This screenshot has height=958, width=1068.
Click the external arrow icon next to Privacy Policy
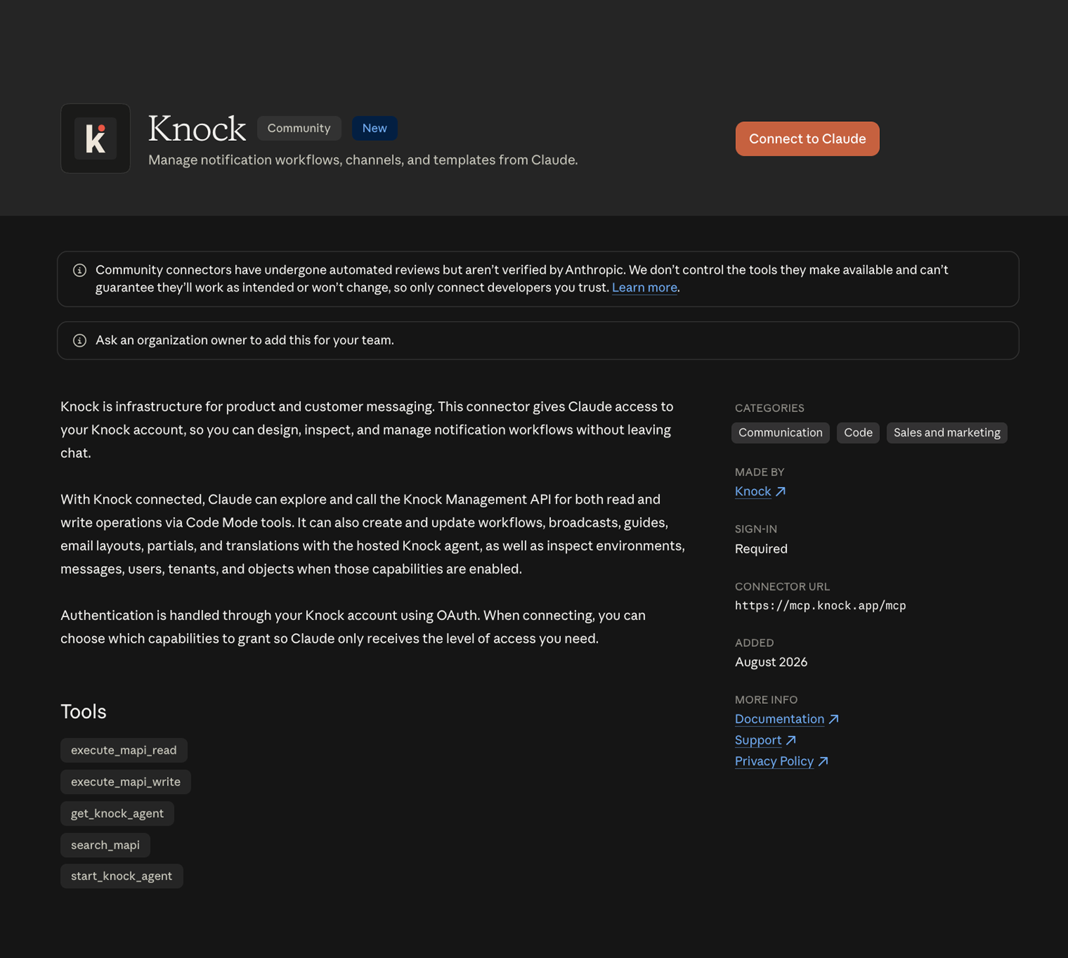click(823, 761)
